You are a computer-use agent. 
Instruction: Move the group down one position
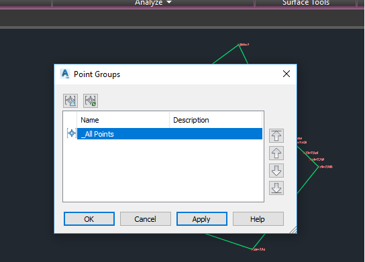tap(276, 170)
